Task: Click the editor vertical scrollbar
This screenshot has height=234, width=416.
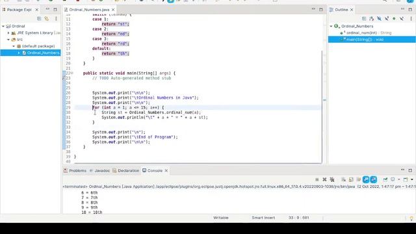Action: [322, 107]
